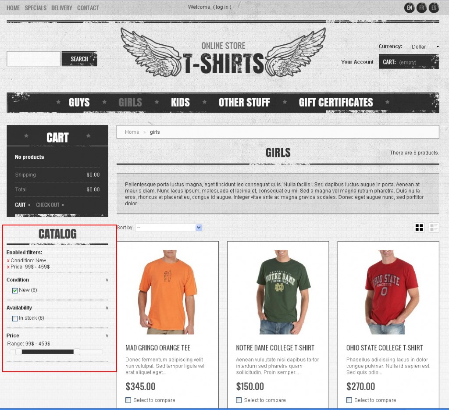Open the Guys category menu
This screenshot has height=410, width=449.
point(79,102)
